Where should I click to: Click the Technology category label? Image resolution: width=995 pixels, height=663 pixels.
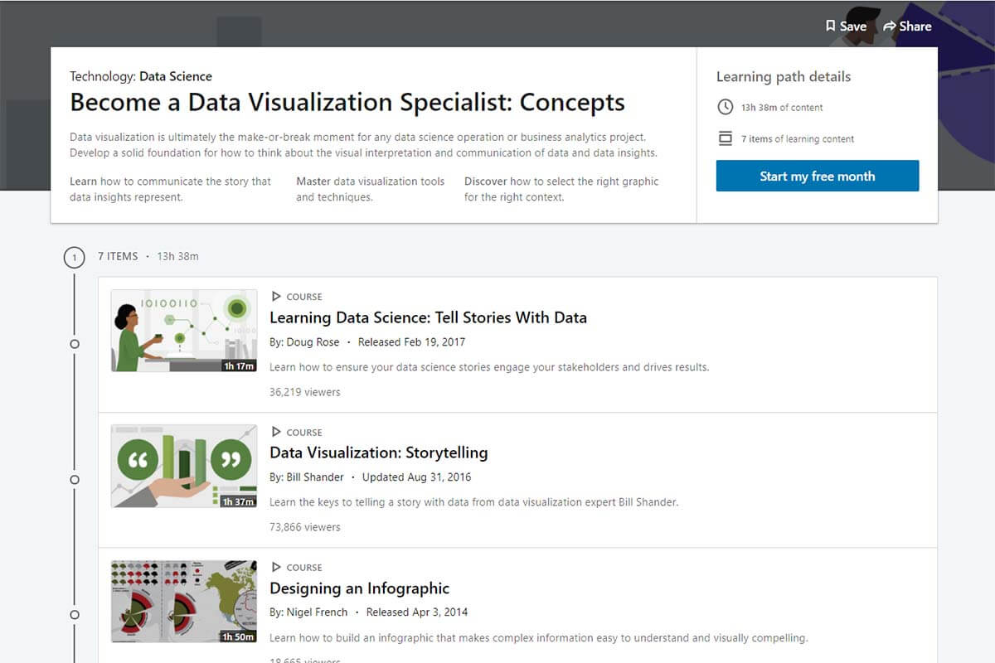click(x=103, y=76)
